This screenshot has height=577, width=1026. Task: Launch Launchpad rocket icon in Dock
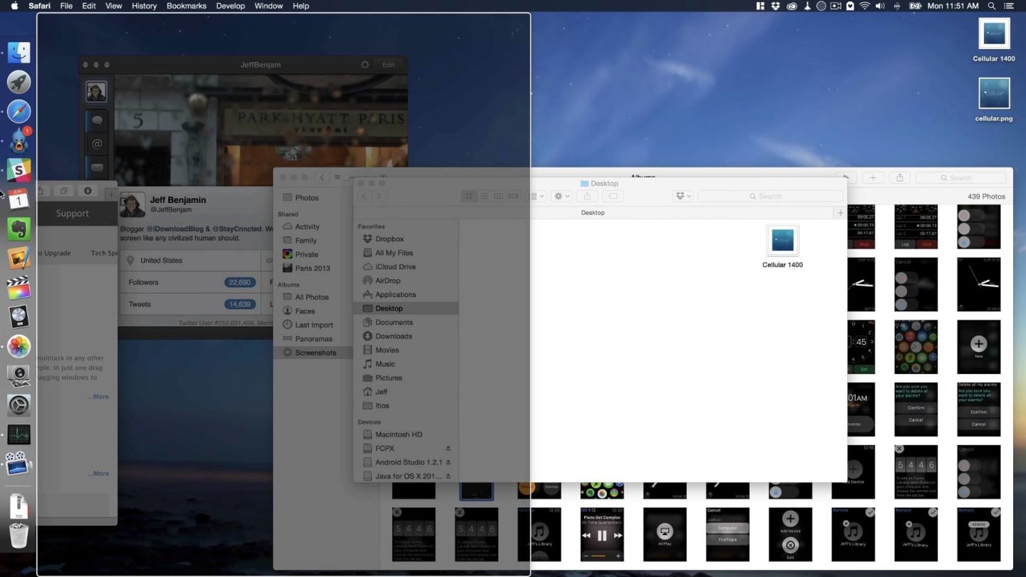[19, 82]
